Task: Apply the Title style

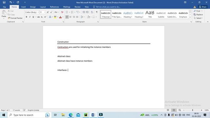Action: 150,14
